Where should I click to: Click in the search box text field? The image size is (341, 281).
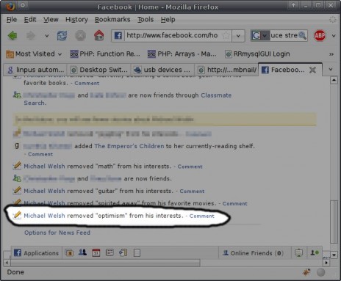pos(284,36)
